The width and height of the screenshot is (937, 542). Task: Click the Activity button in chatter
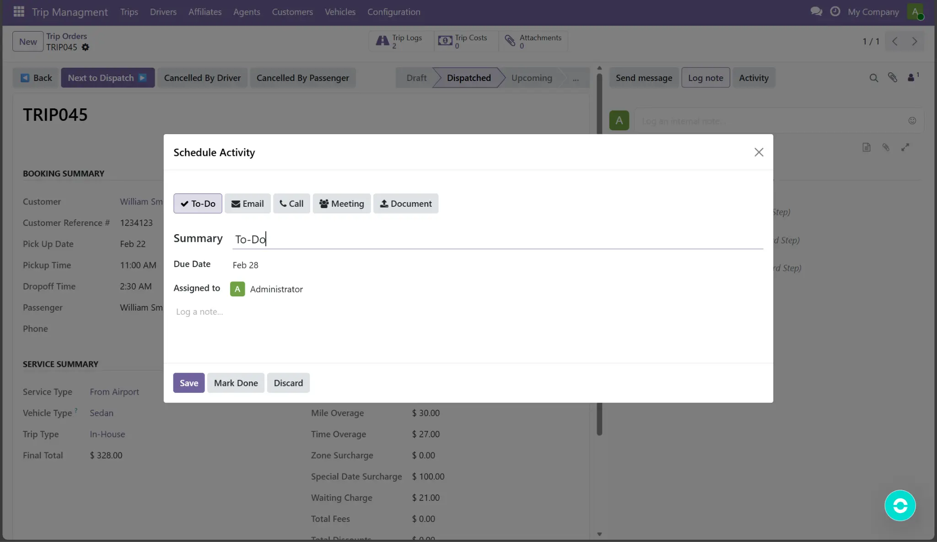[x=754, y=78]
